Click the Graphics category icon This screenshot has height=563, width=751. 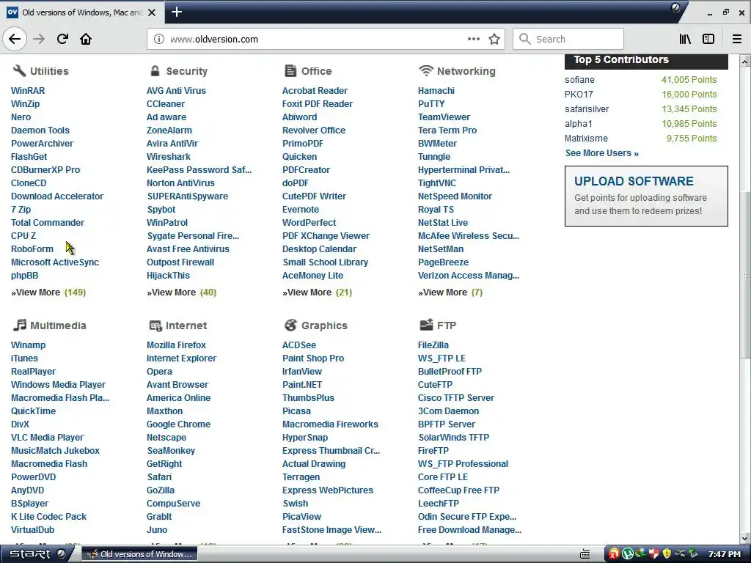tap(290, 325)
